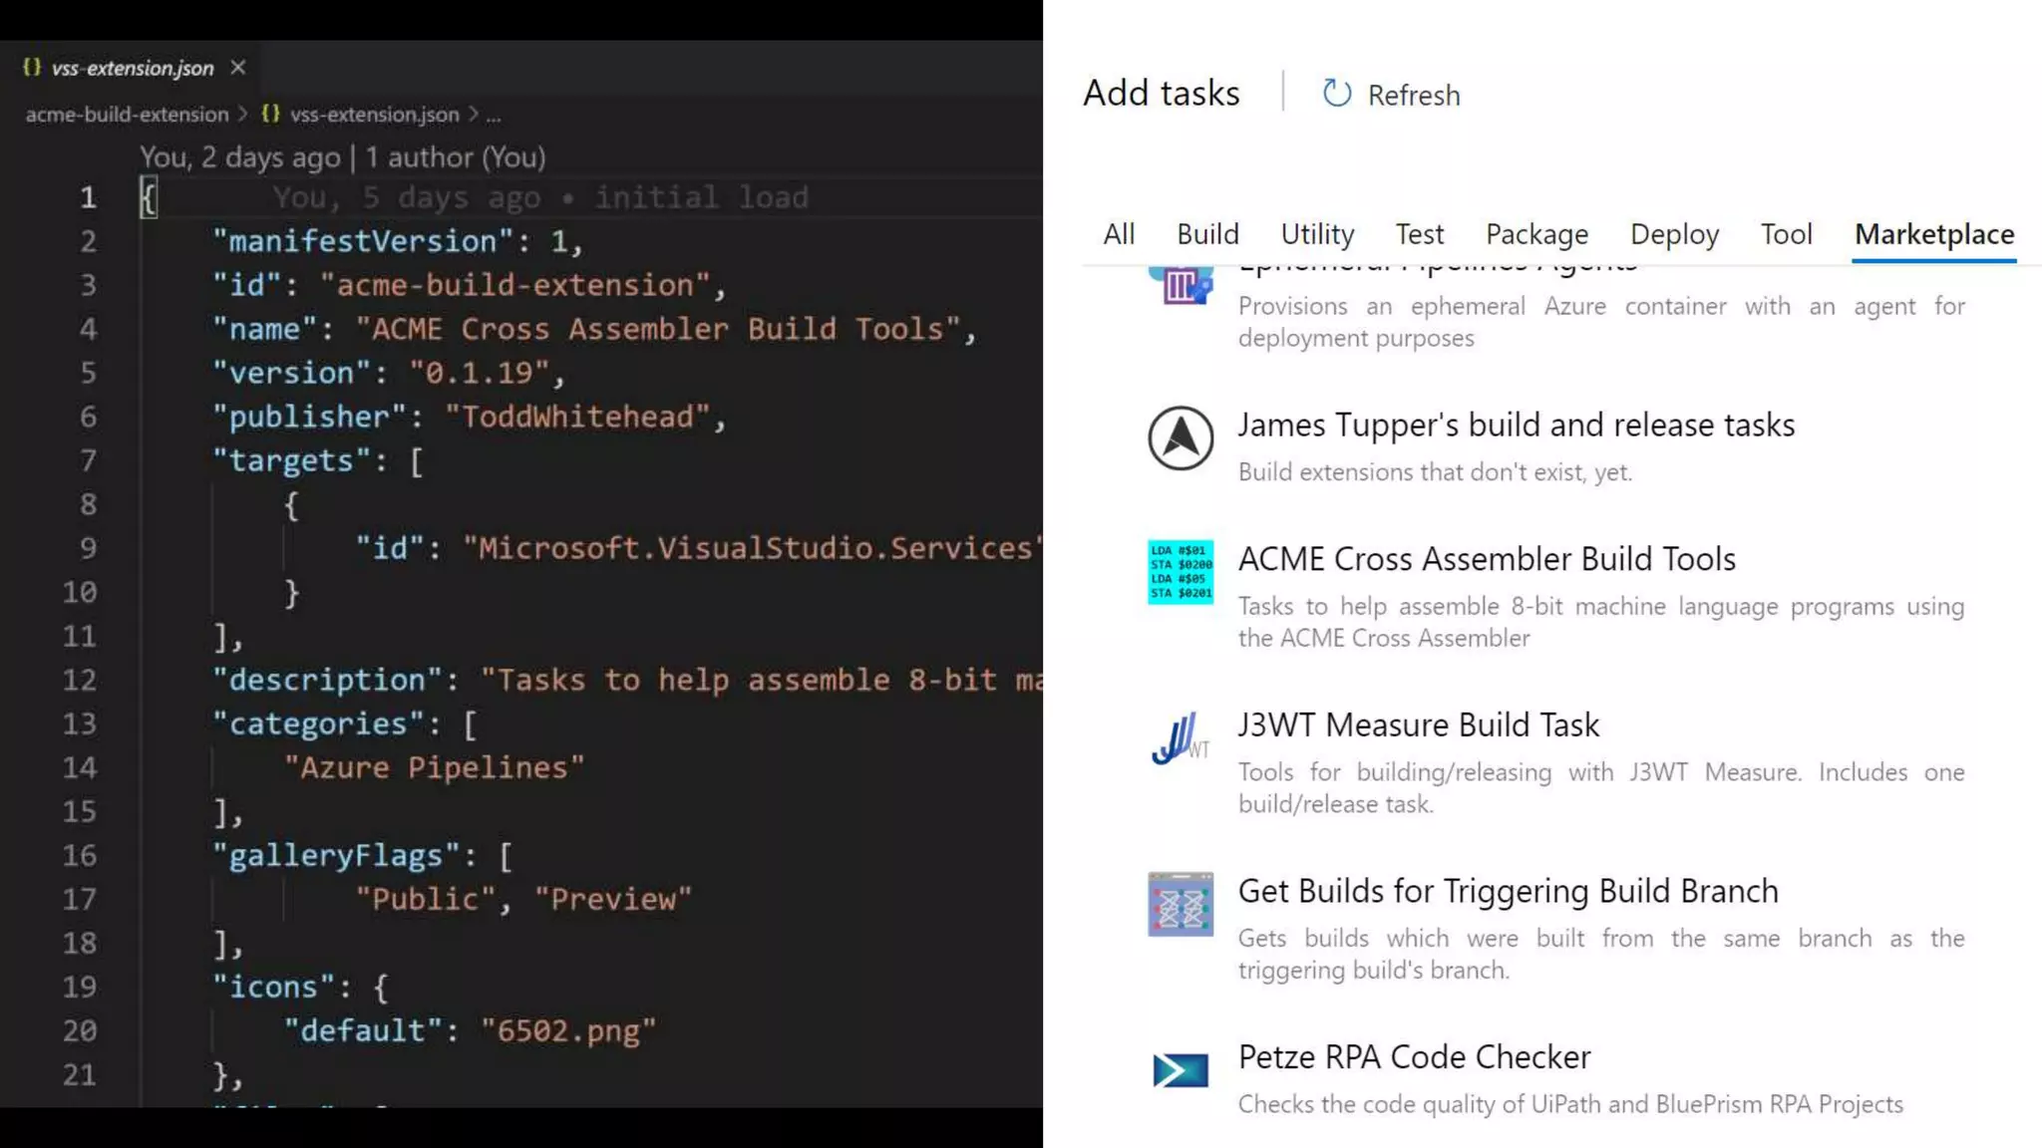The width and height of the screenshot is (2042, 1148).
Task: Open ACME Cross Assembler Build Tools title
Action: click(1487, 559)
